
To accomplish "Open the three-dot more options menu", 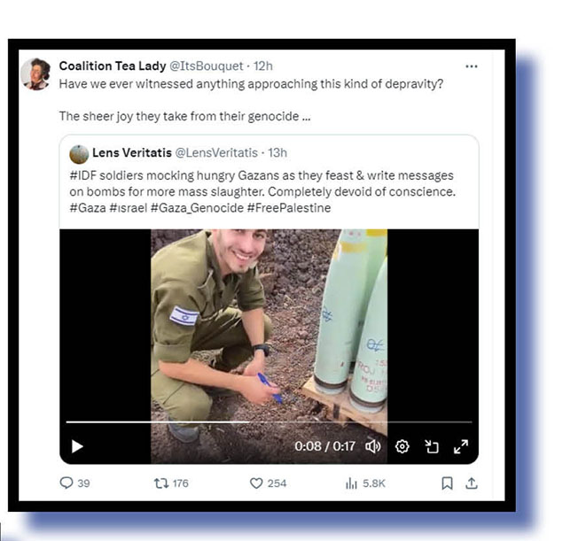I will 472,66.
